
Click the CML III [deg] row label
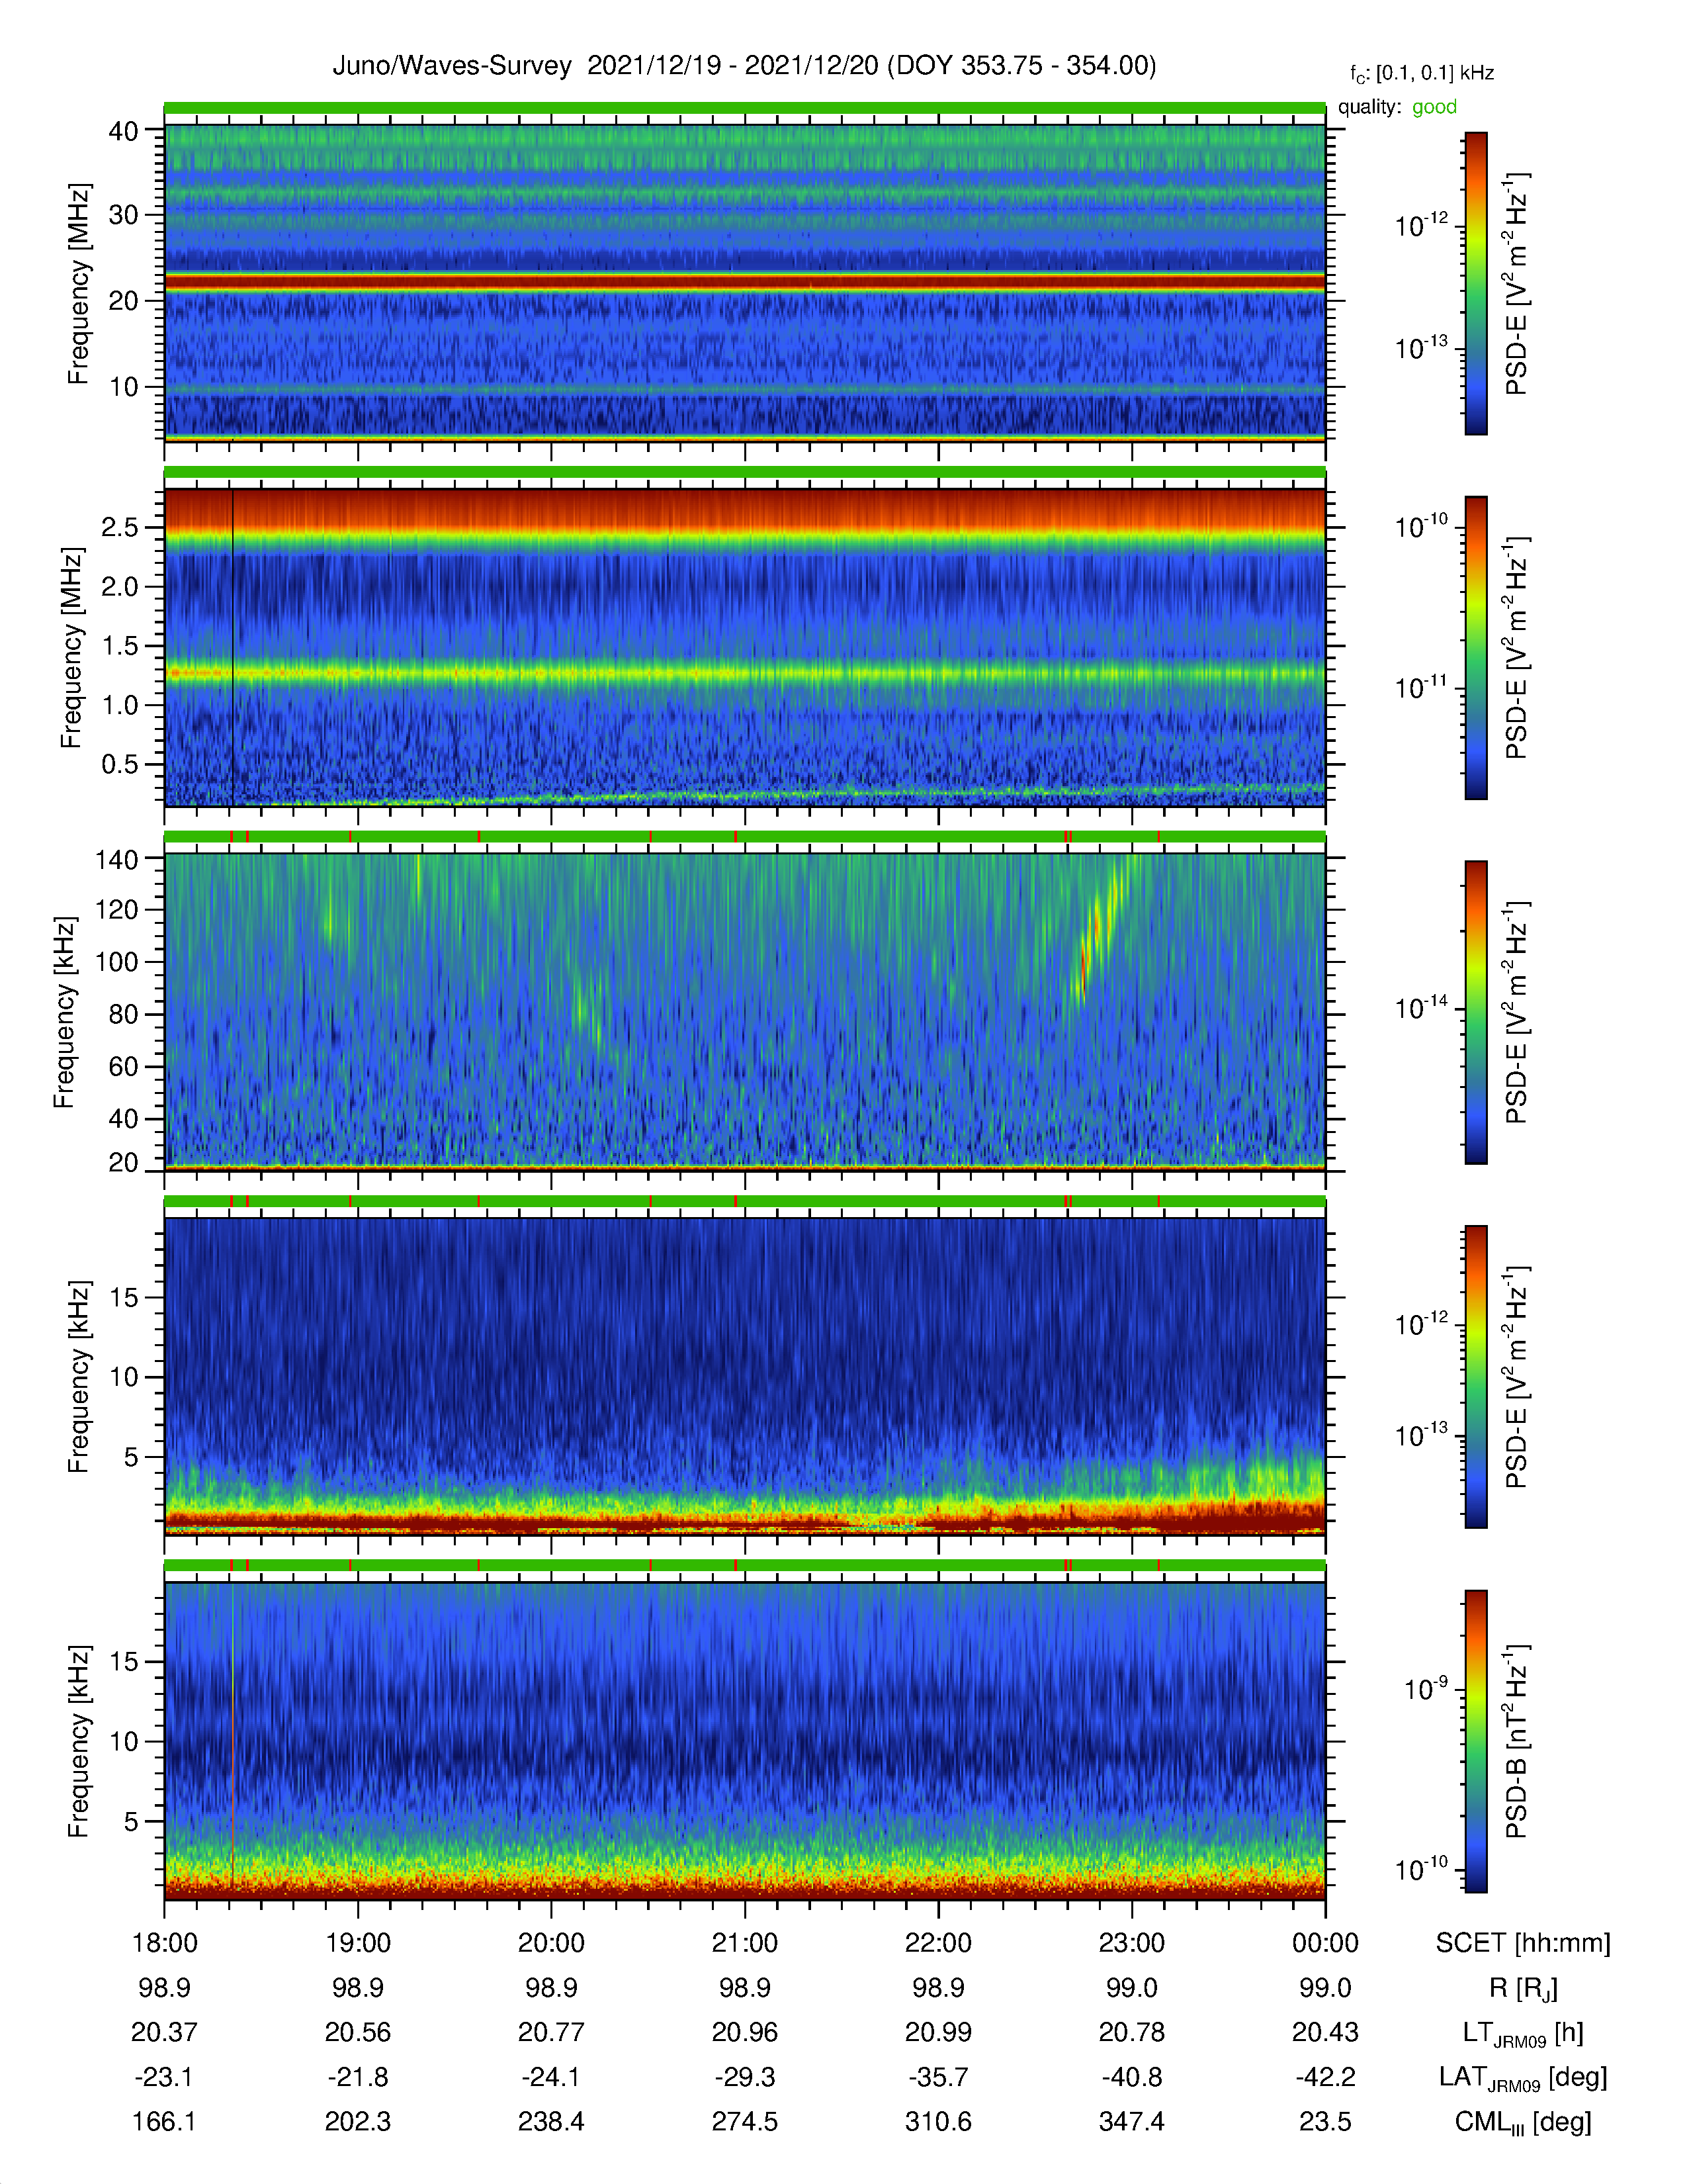pos(1523,2122)
